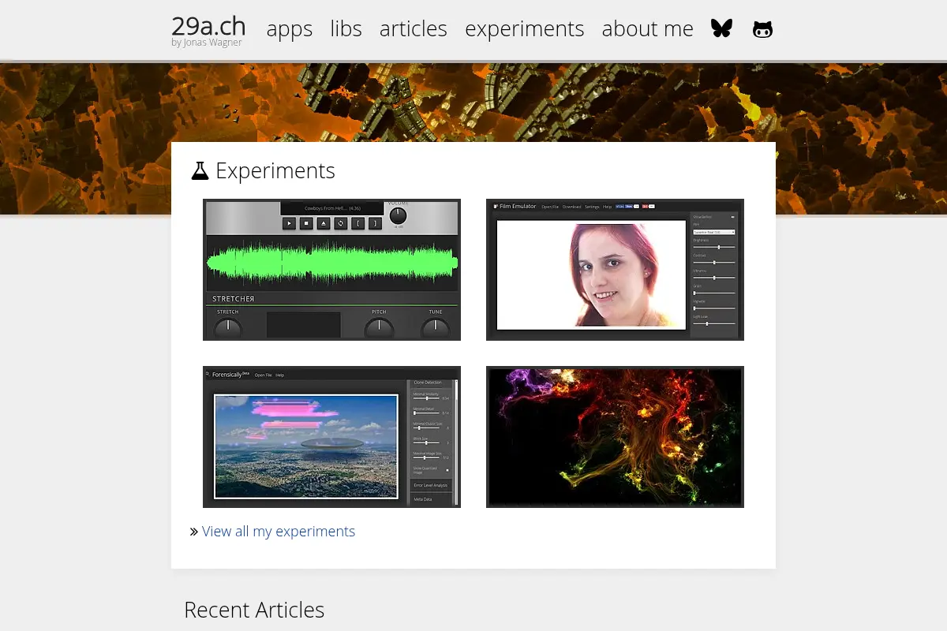
Task: Click the loop icon in Stretcher thumbnail
Action: 341,223
